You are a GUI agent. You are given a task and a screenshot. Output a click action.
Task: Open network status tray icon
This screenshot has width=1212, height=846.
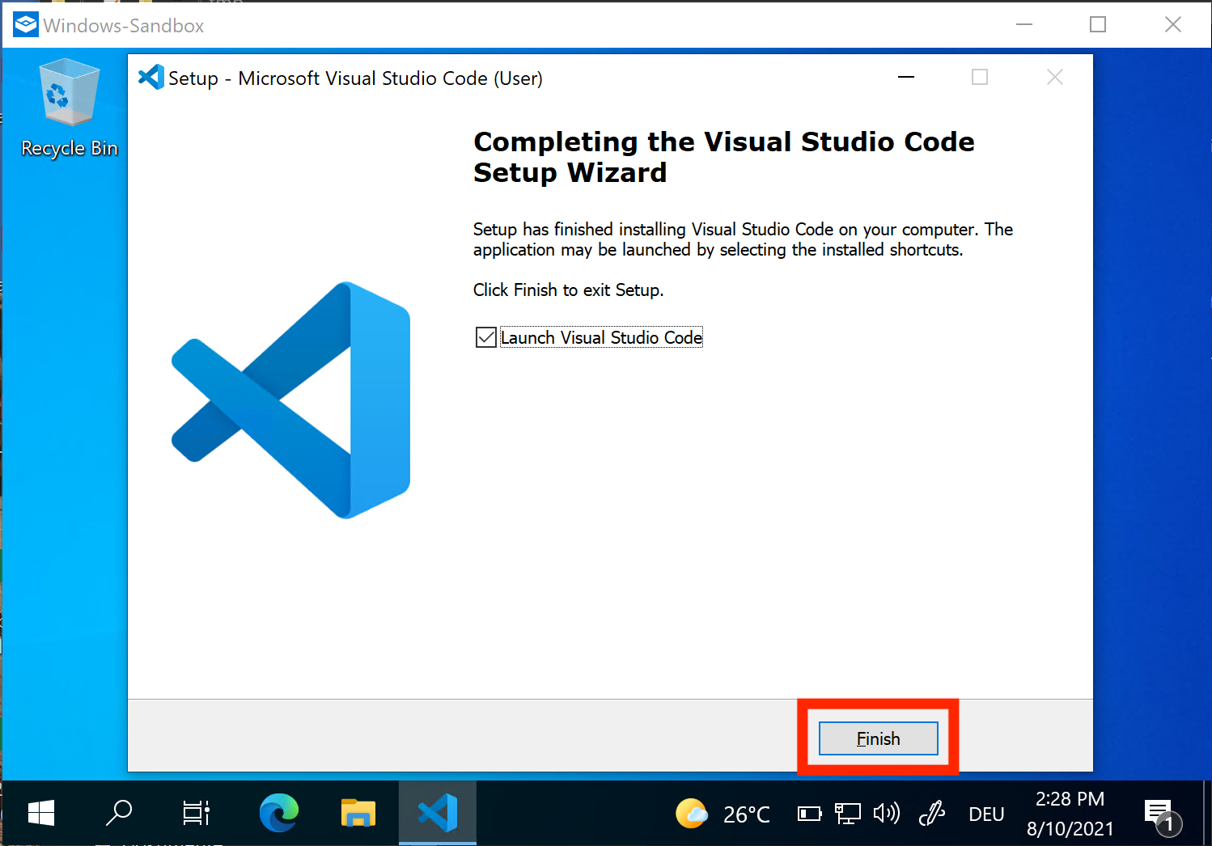847,814
